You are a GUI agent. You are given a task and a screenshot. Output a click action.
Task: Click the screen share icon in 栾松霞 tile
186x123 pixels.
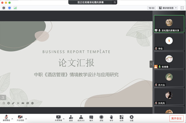coord(156,30)
